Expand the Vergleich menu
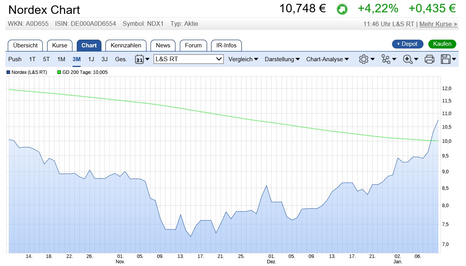The width and height of the screenshot is (466, 266). pyautogui.click(x=243, y=59)
